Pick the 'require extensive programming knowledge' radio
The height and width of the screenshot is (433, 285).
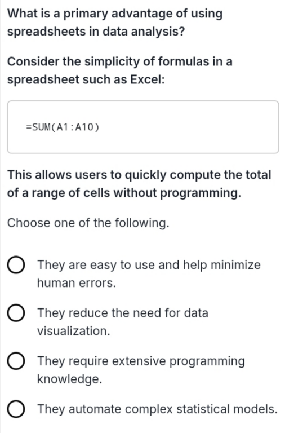(16, 361)
